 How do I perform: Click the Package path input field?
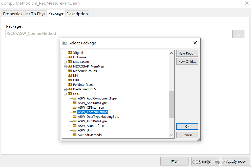[x=118, y=34]
